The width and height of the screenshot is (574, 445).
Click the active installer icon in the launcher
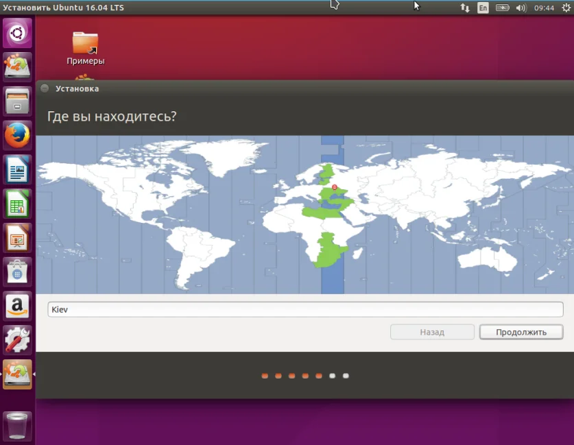tap(17, 374)
